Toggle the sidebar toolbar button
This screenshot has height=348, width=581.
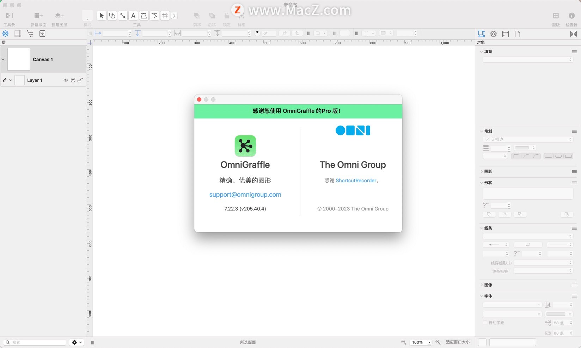[x=9, y=16]
